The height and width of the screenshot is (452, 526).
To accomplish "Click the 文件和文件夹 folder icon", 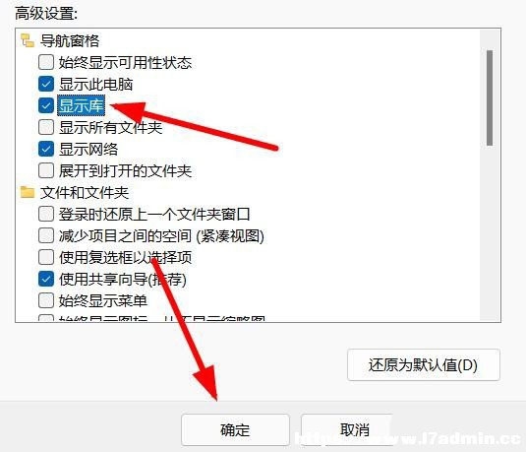I will coord(28,193).
